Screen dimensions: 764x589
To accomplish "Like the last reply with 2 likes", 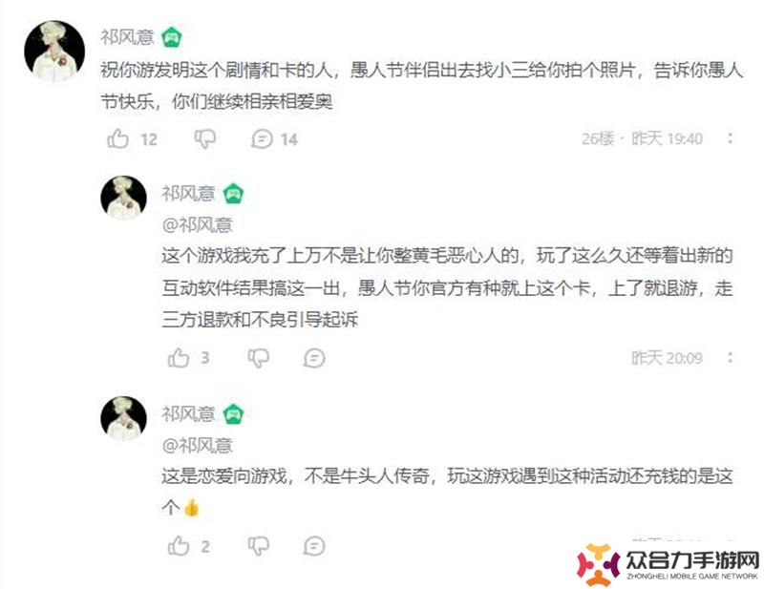I will click(179, 546).
